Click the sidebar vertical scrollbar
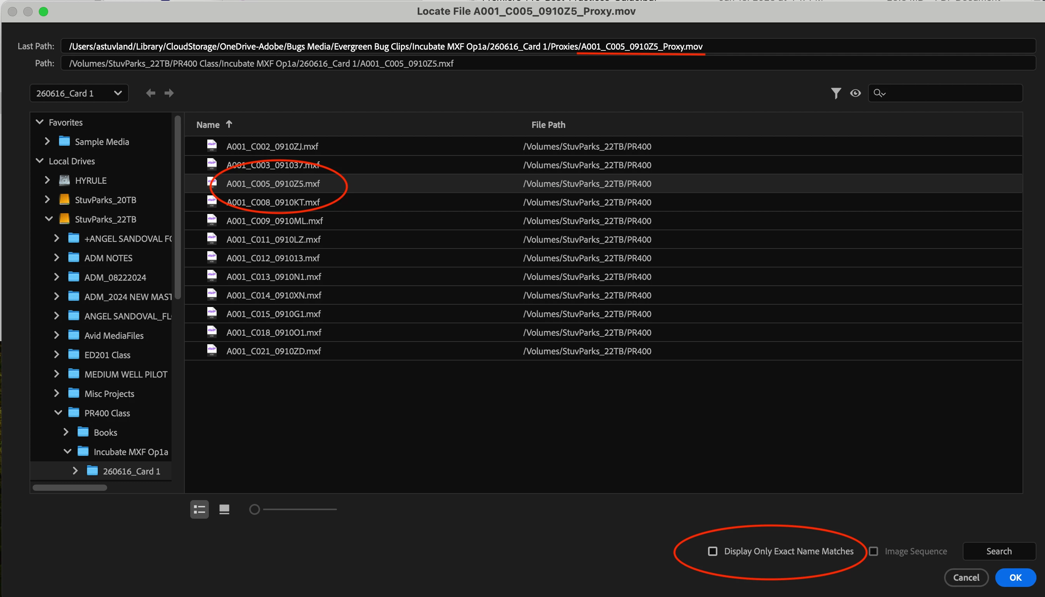This screenshot has height=597, width=1045. click(x=178, y=207)
